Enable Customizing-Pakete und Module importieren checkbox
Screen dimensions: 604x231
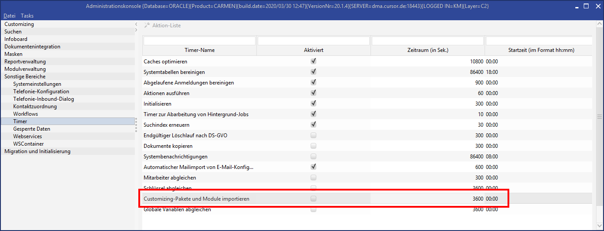coord(314,199)
